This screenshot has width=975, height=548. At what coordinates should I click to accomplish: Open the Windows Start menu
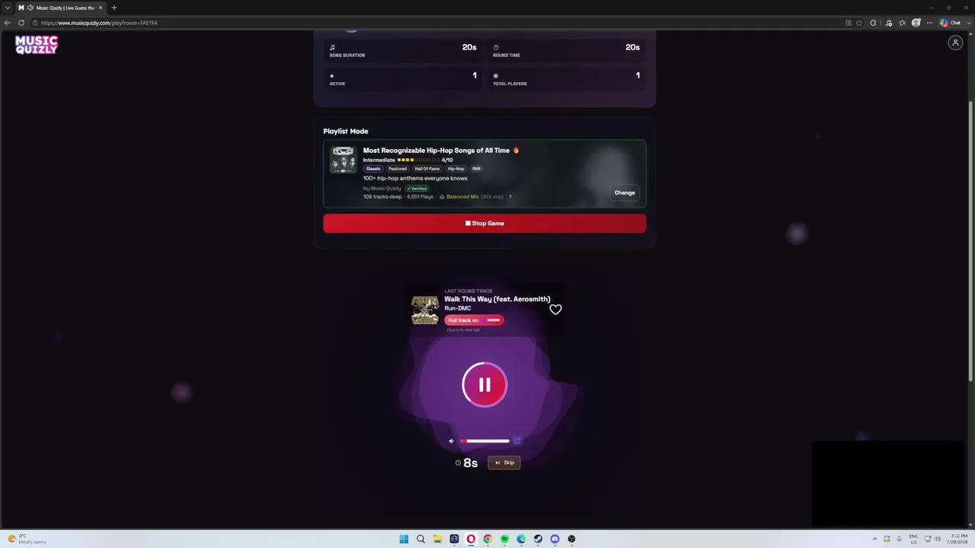[x=404, y=539]
